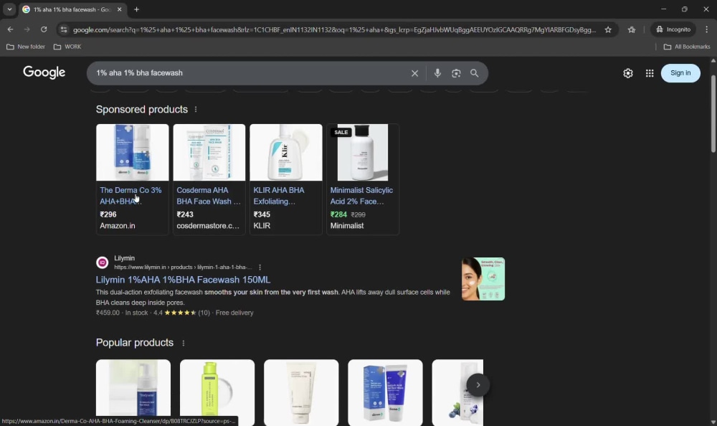717x426 pixels.
Task: Click the KLIR sponsored product image
Action: tap(286, 152)
